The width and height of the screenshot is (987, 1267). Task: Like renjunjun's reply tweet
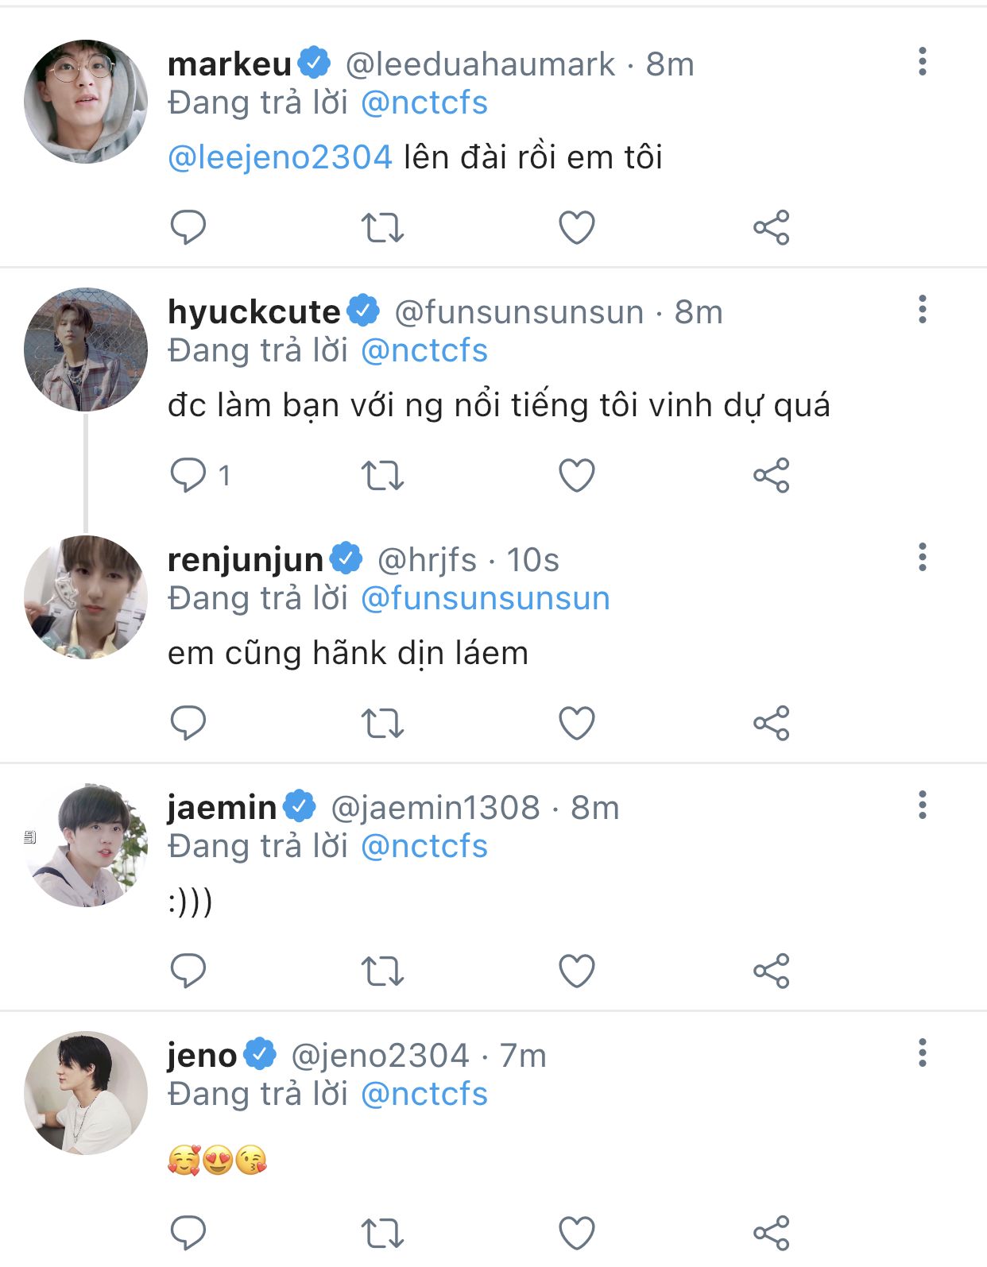tap(576, 723)
